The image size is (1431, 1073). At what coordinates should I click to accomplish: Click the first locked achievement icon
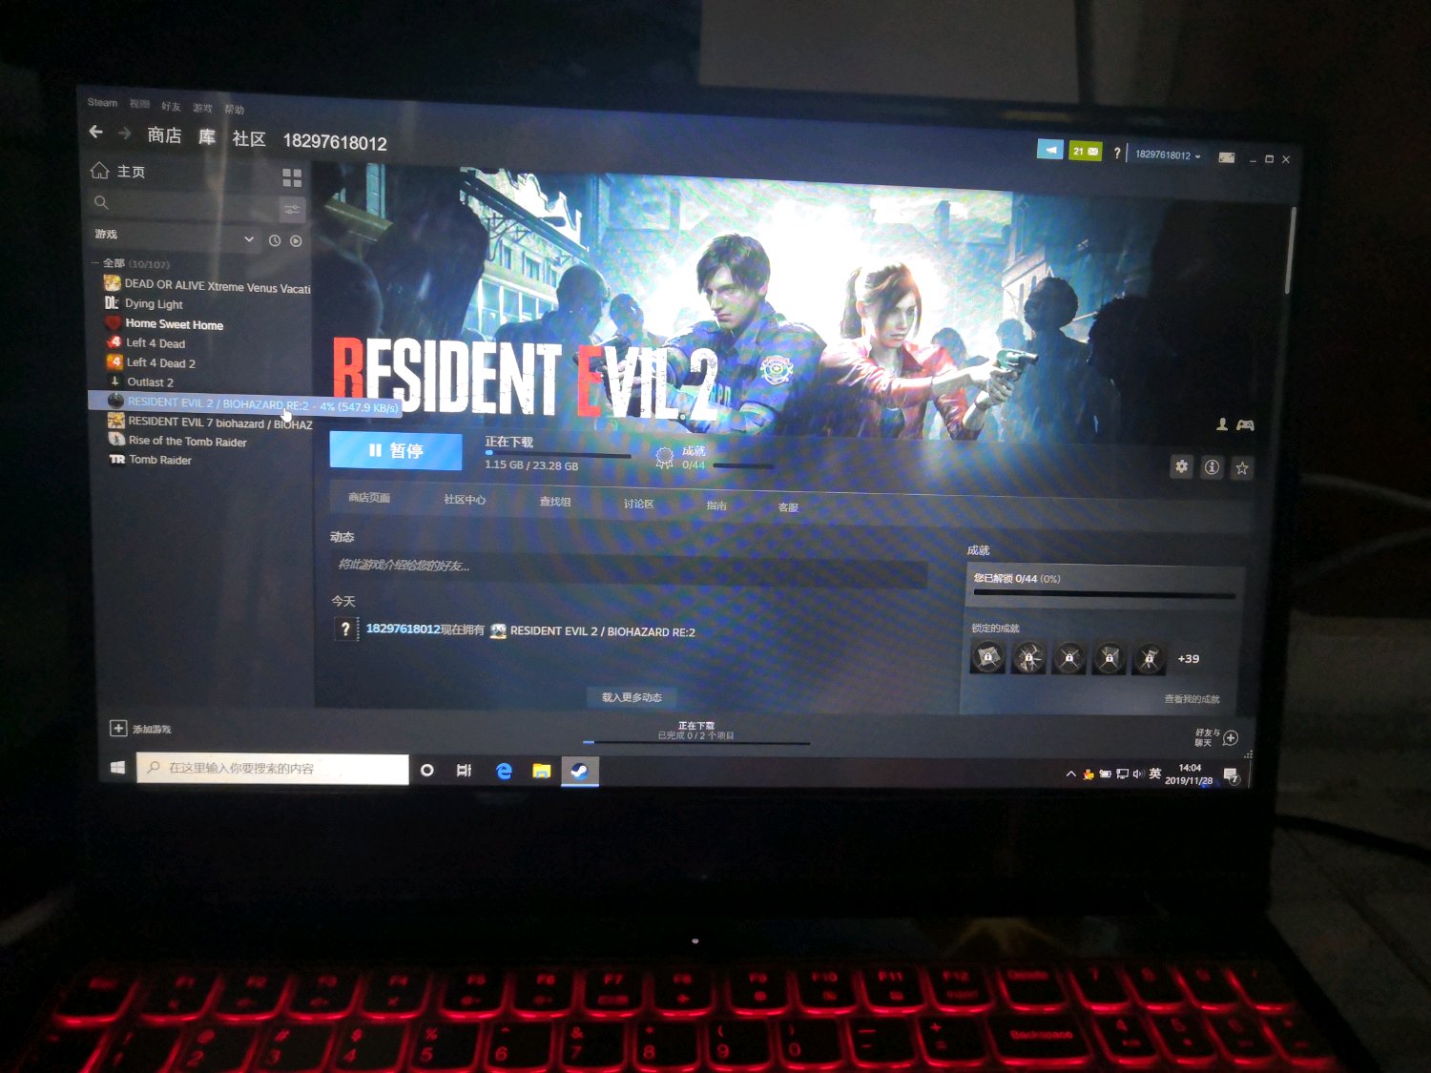click(987, 657)
